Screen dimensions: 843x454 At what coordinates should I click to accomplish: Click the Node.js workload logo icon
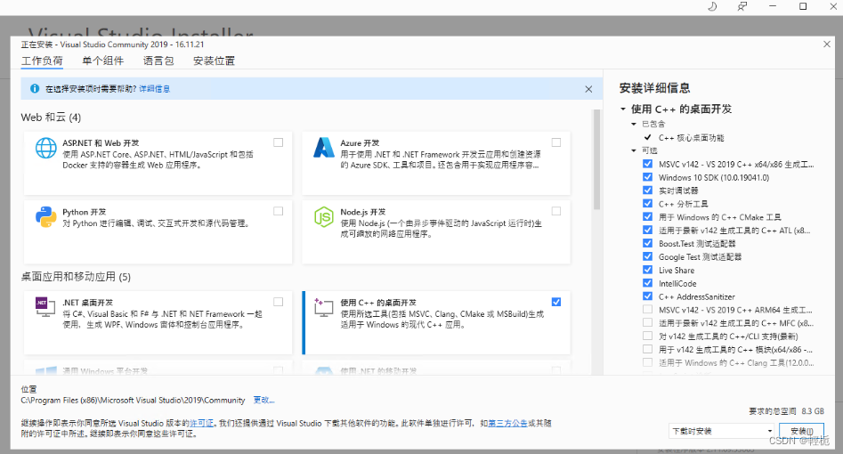pos(324,217)
